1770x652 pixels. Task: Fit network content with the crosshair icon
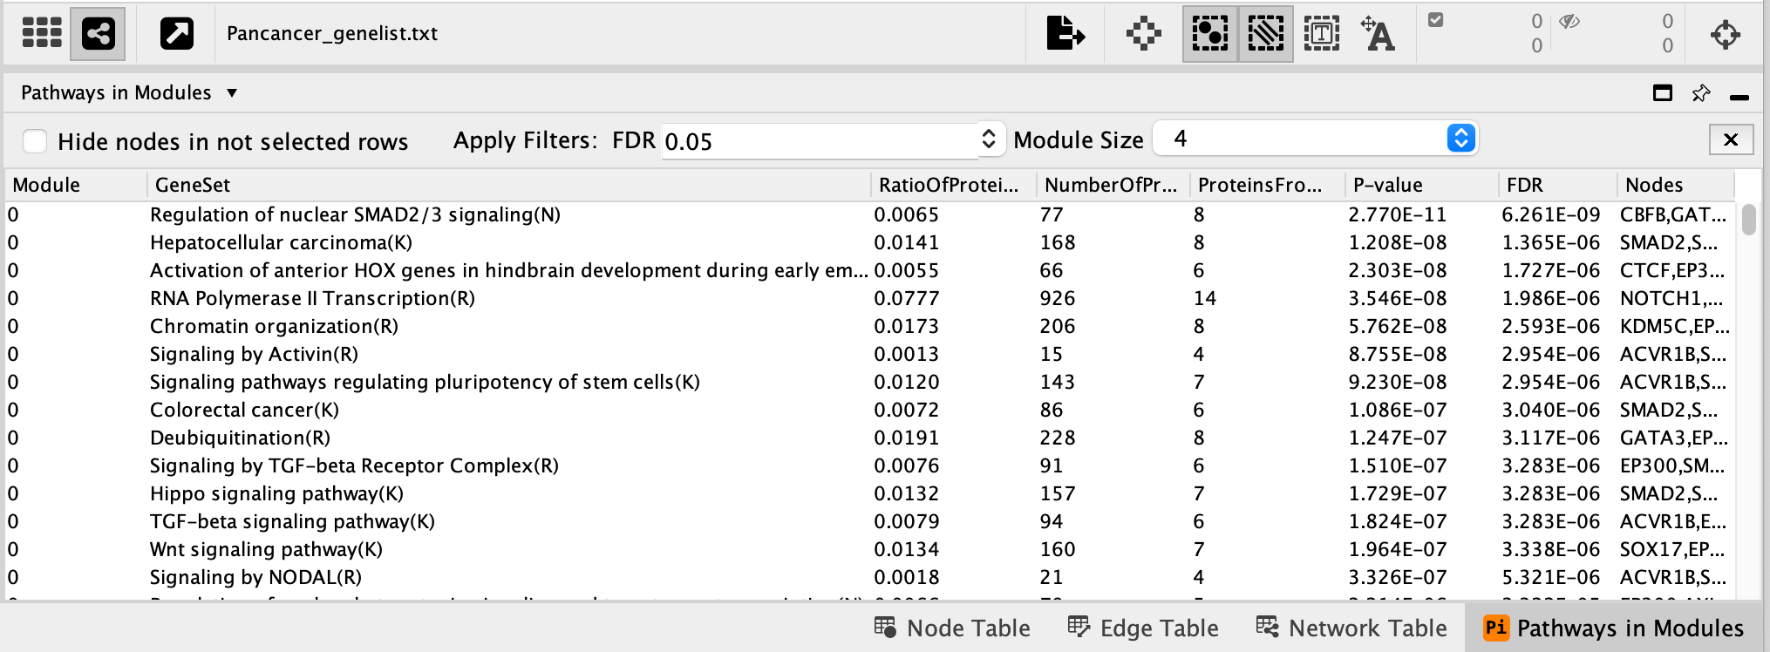[1725, 35]
